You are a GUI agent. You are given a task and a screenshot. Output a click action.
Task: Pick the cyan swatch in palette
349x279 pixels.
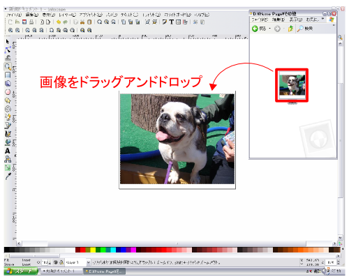point(113,250)
